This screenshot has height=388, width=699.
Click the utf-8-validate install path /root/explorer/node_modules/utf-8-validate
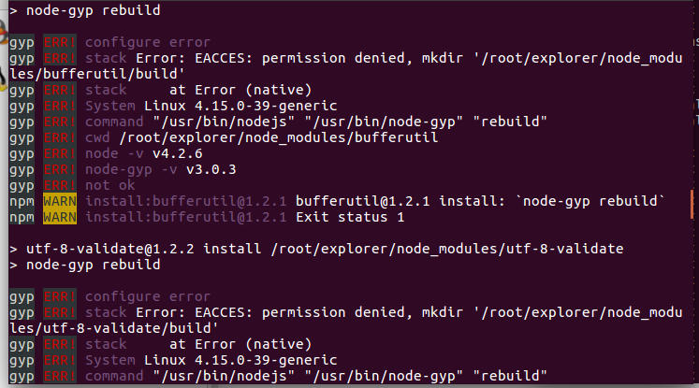[447, 249]
